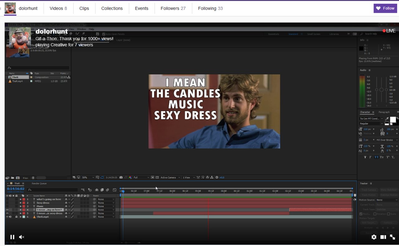Expand the workspace overflow chevrons

pos(349,34)
